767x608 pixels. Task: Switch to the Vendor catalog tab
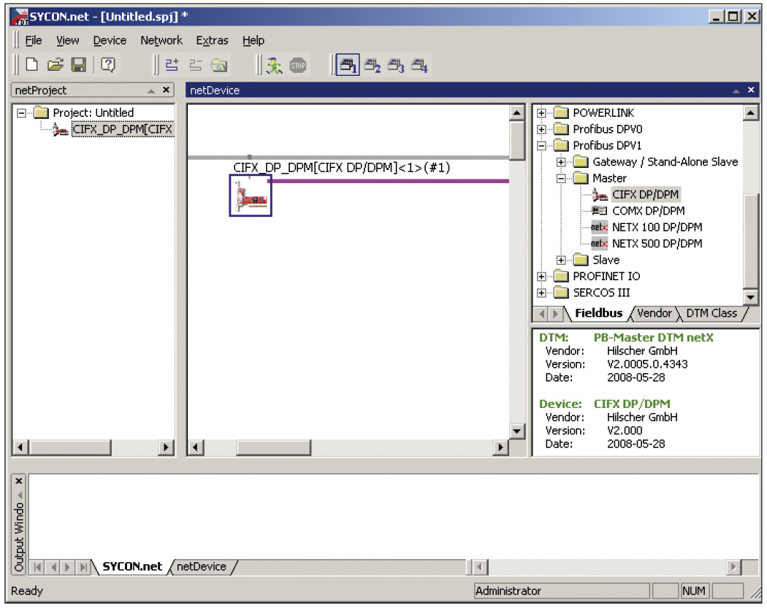[654, 313]
